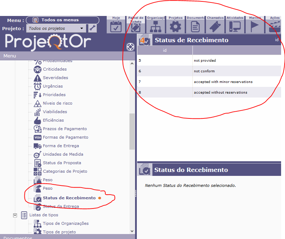The width and height of the screenshot is (285, 239).
Task: Open Status da Entrega menu entry
Action: pos(61,206)
